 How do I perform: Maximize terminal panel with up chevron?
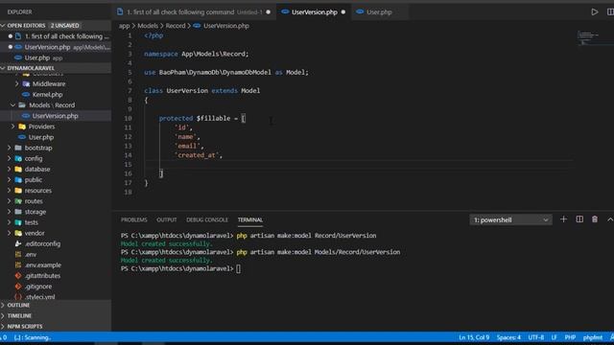pos(610,219)
